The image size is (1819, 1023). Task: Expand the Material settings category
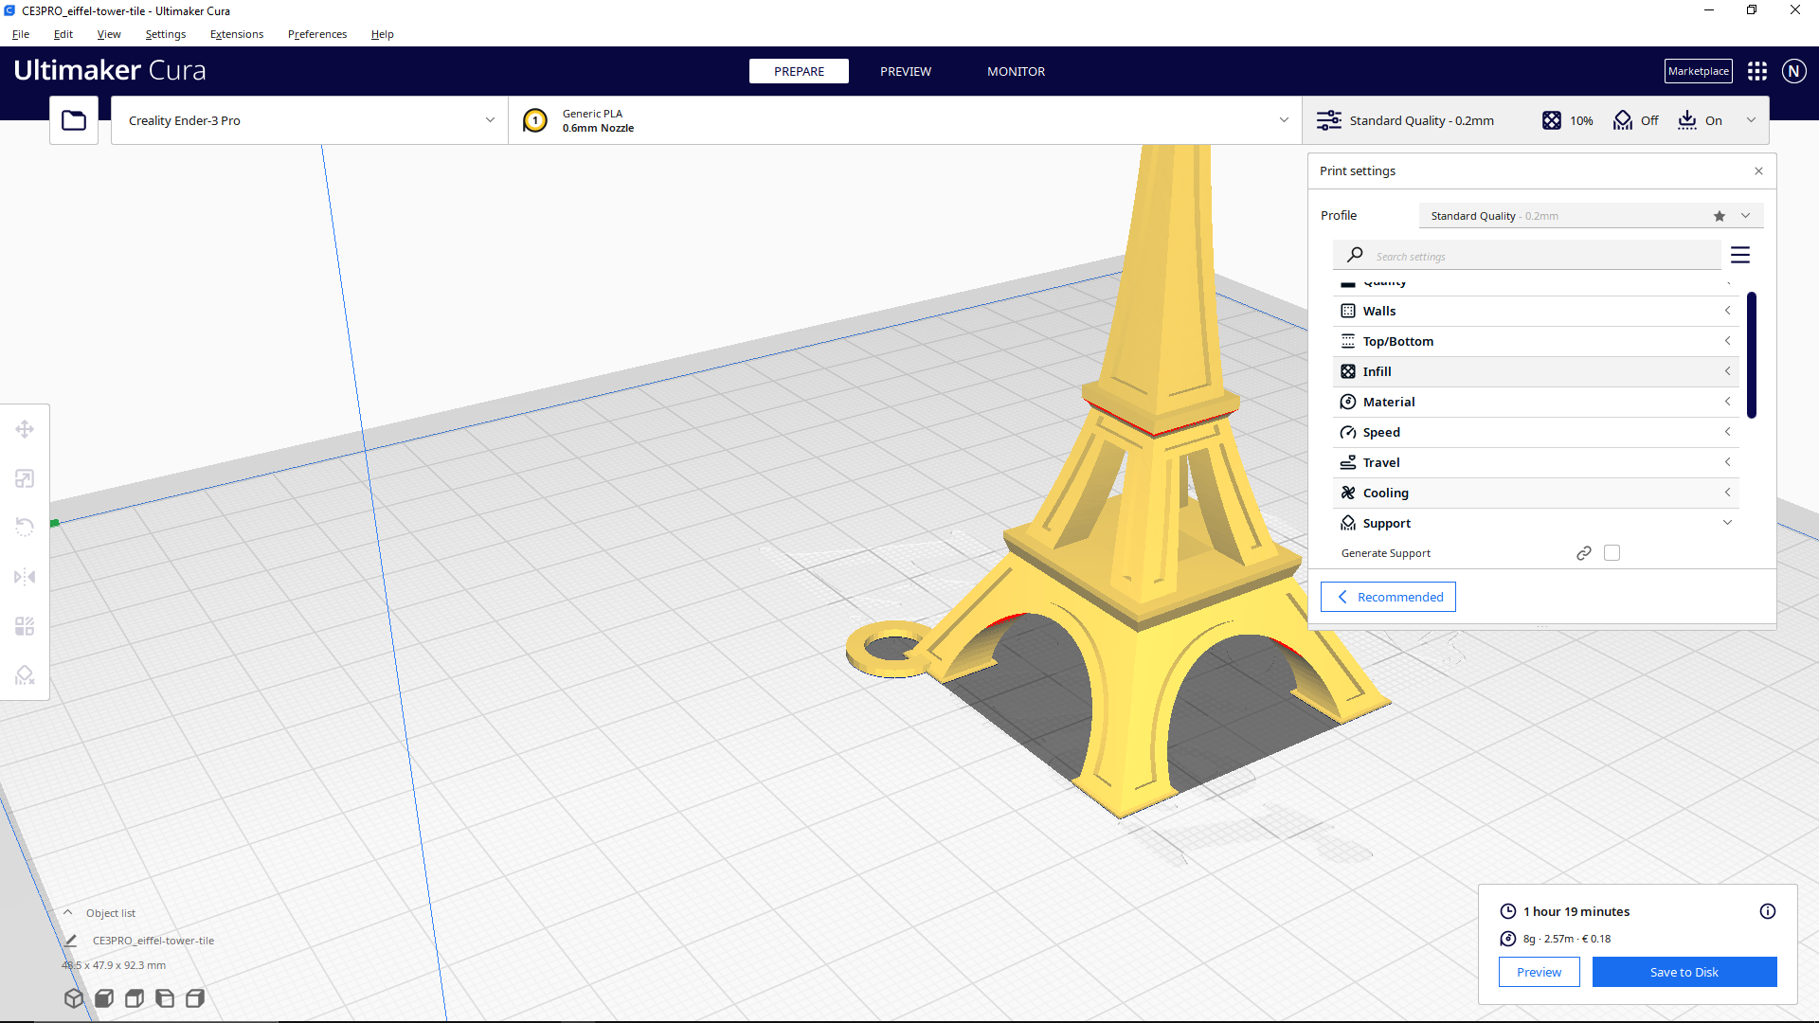pyautogui.click(x=1536, y=402)
